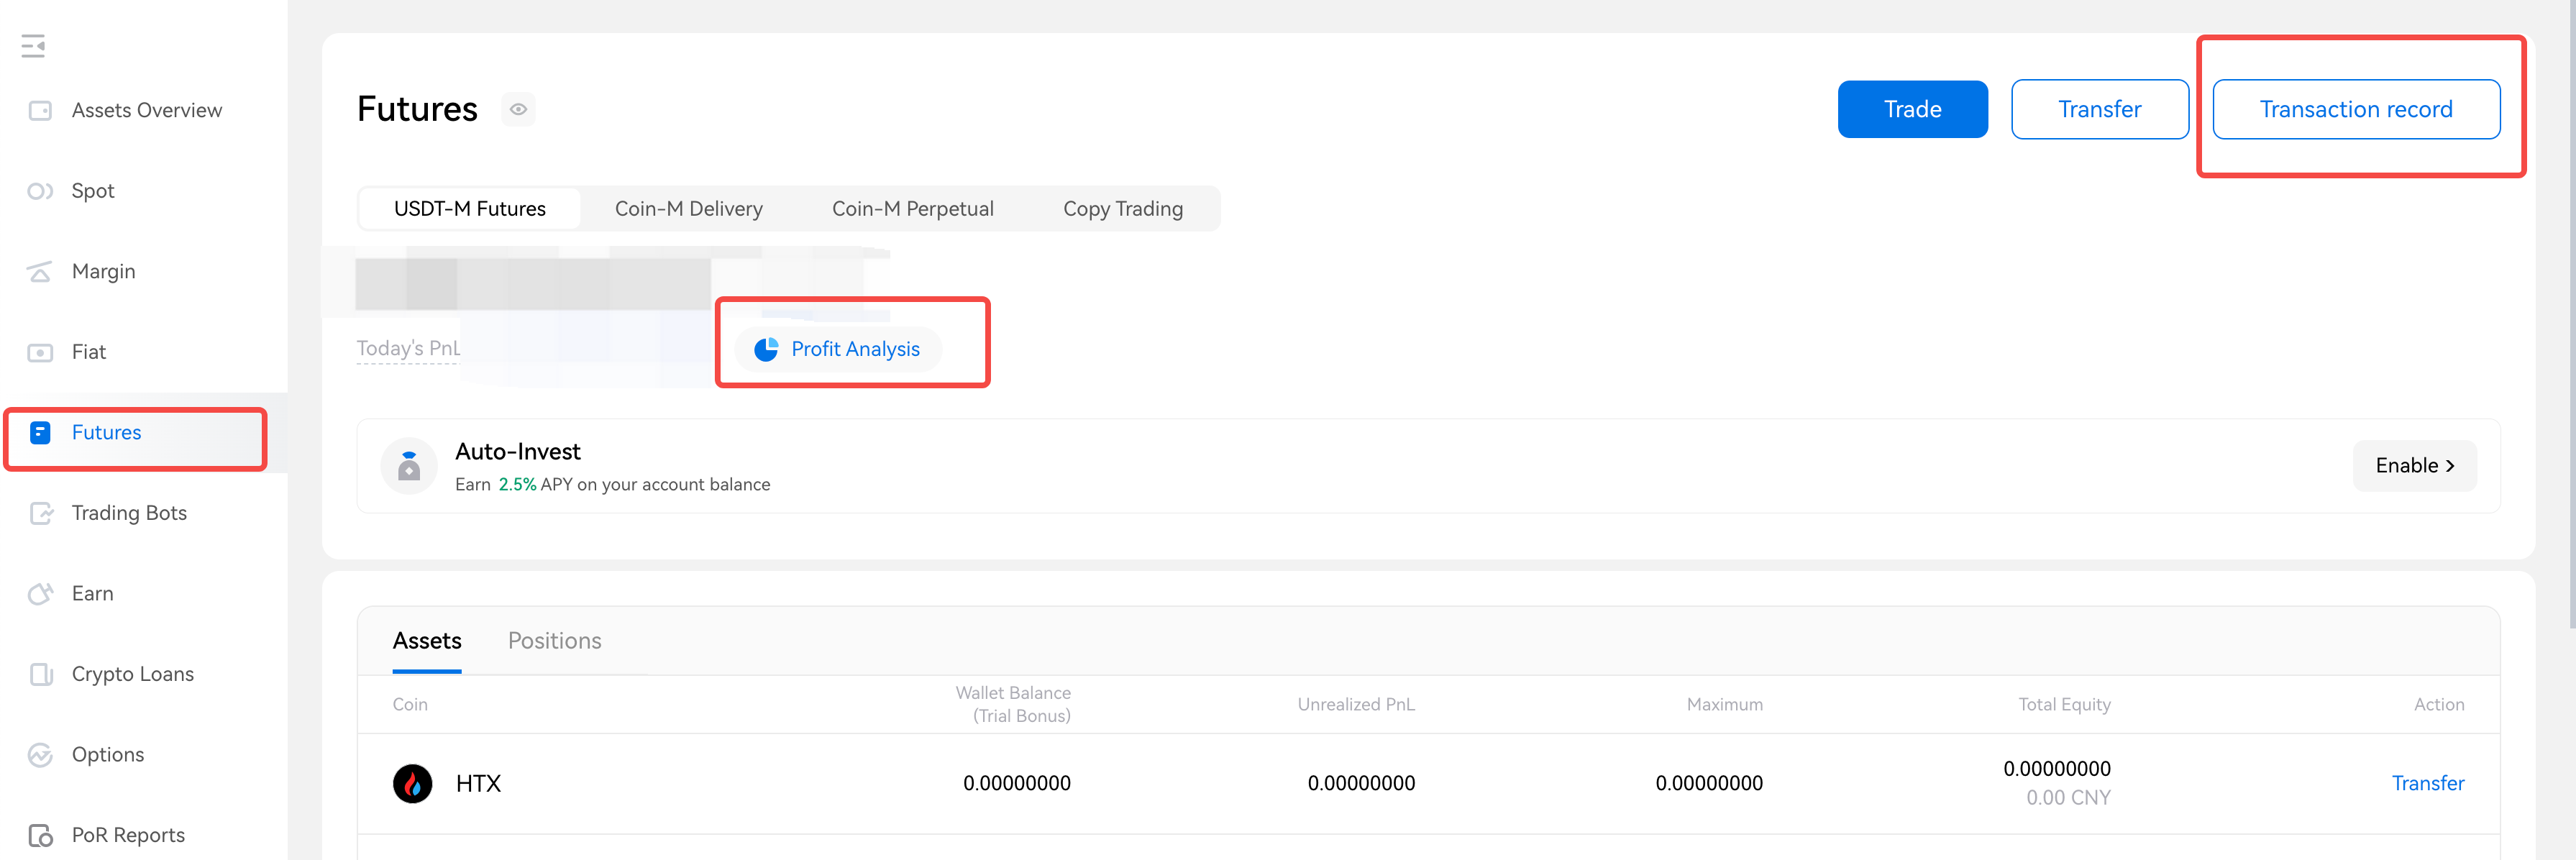Collapse the sidebar menu icon
Image resolution: width=2576 pixels, height=860 pixels.
[x=33, y=46]
